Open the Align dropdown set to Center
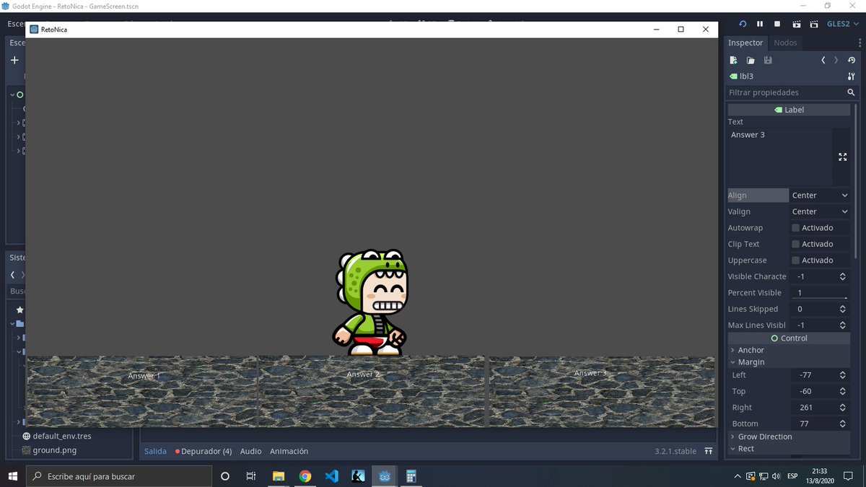 [820, 196]
